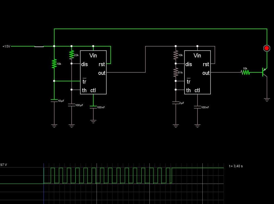
Task: Click the ground symbol below the transistor
Action: click(x=267, y=100)
